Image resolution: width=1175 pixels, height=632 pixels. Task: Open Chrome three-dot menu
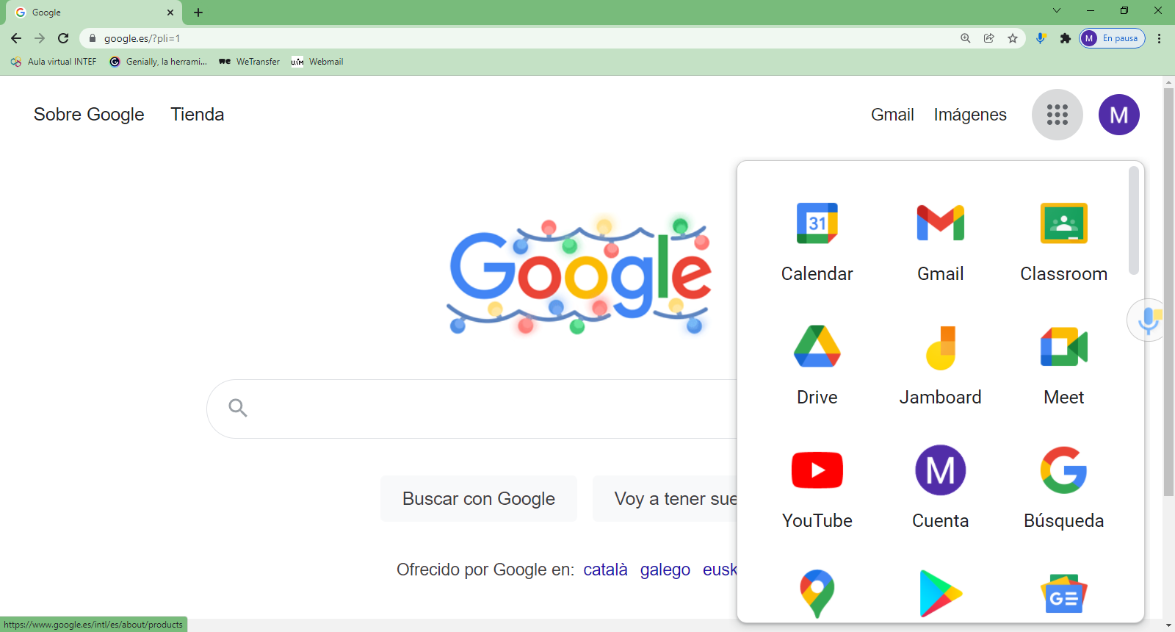[1160, 38]
